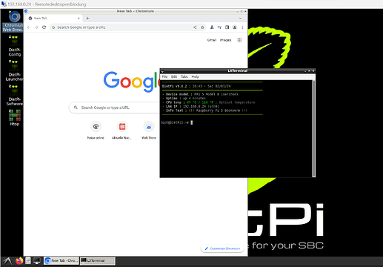Click the LXTerminal vertical scrollbar
Image resolution: width=383 pixels, height=267 pixels.
click(x=313, y=128)
